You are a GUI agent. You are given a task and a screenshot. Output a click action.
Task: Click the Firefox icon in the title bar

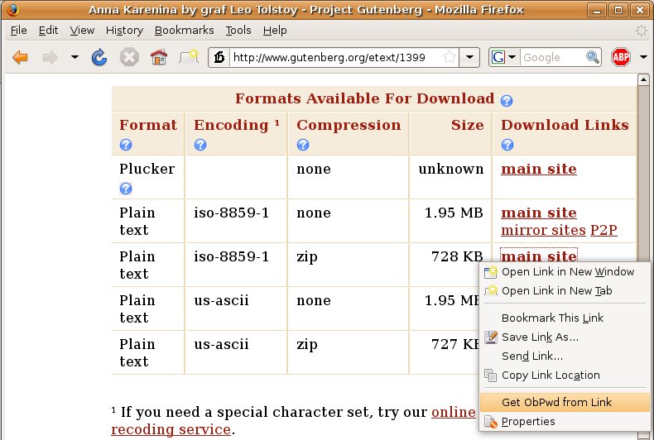13,10
